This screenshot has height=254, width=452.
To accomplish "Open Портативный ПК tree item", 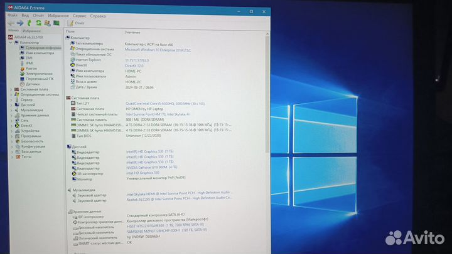I will (38, 79).
